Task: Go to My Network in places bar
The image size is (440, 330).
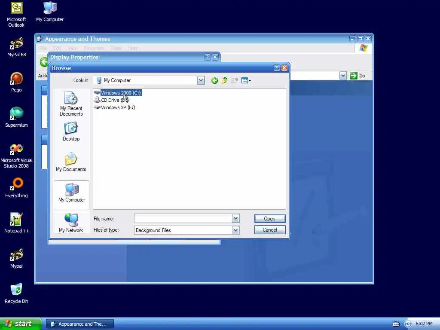Action: tap(71, 223)
